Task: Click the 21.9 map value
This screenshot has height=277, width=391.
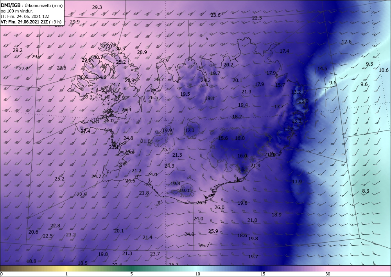Action: (255, 166)
